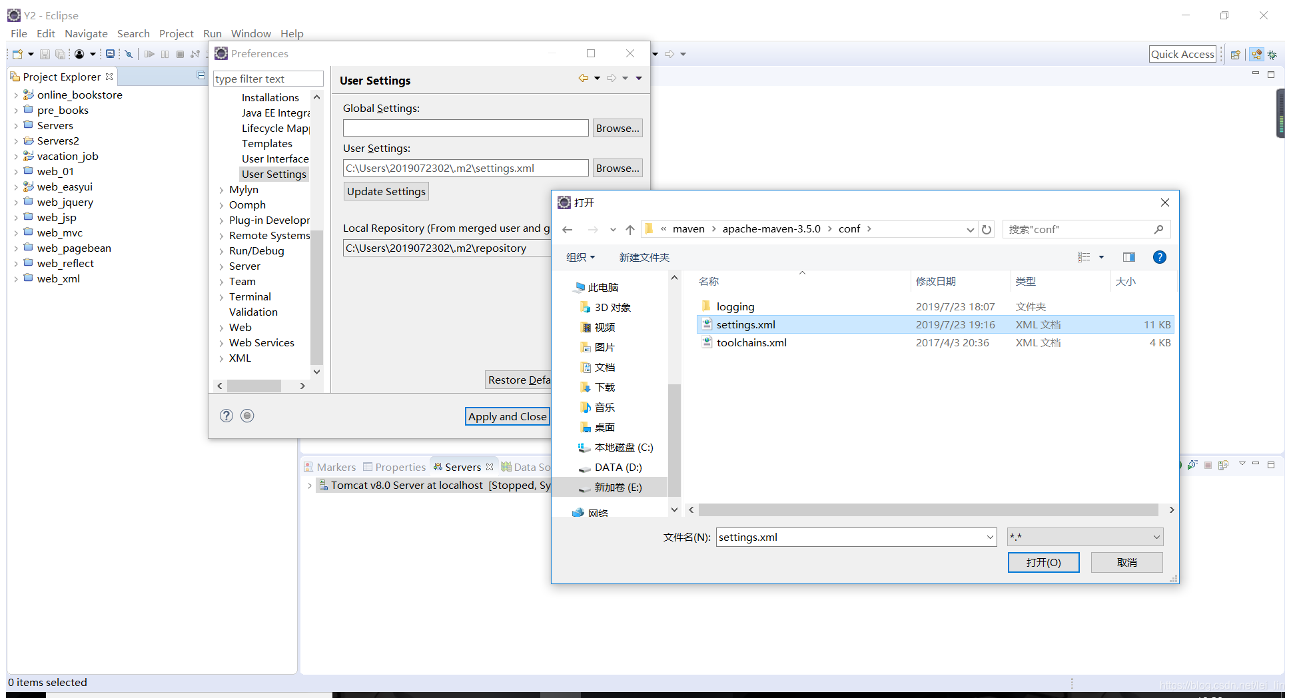
Task: Click the back arrow in the file dialog
Action: tap(568, 230)
